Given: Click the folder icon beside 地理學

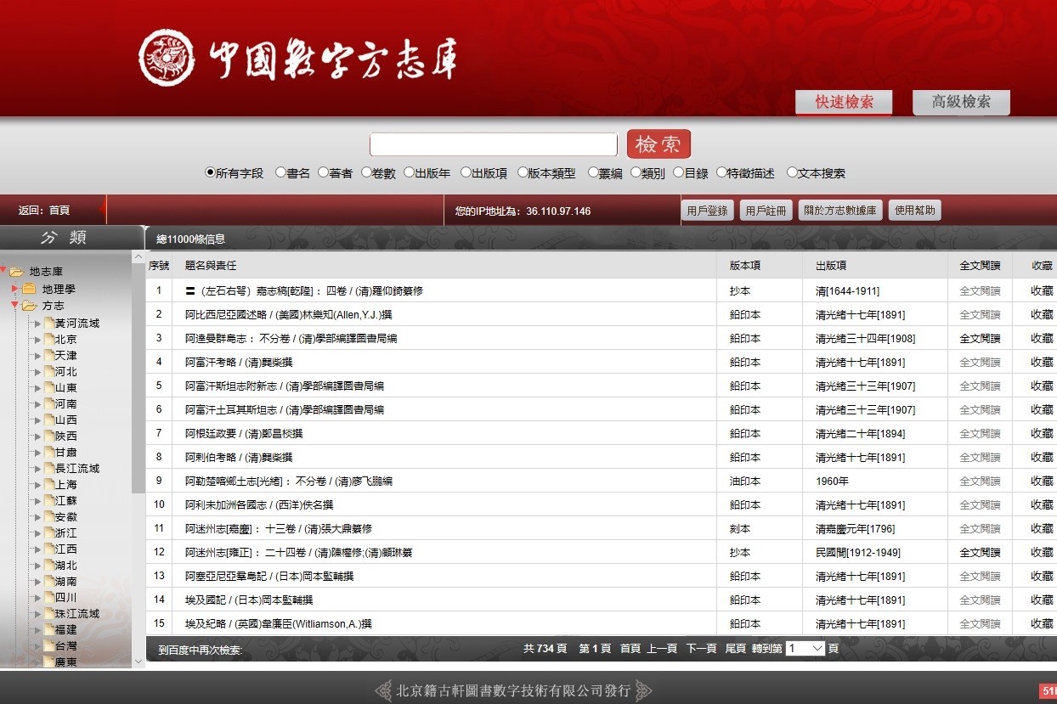Looking at the screenshot, I should pyautogui.click(x=29, y=289).
